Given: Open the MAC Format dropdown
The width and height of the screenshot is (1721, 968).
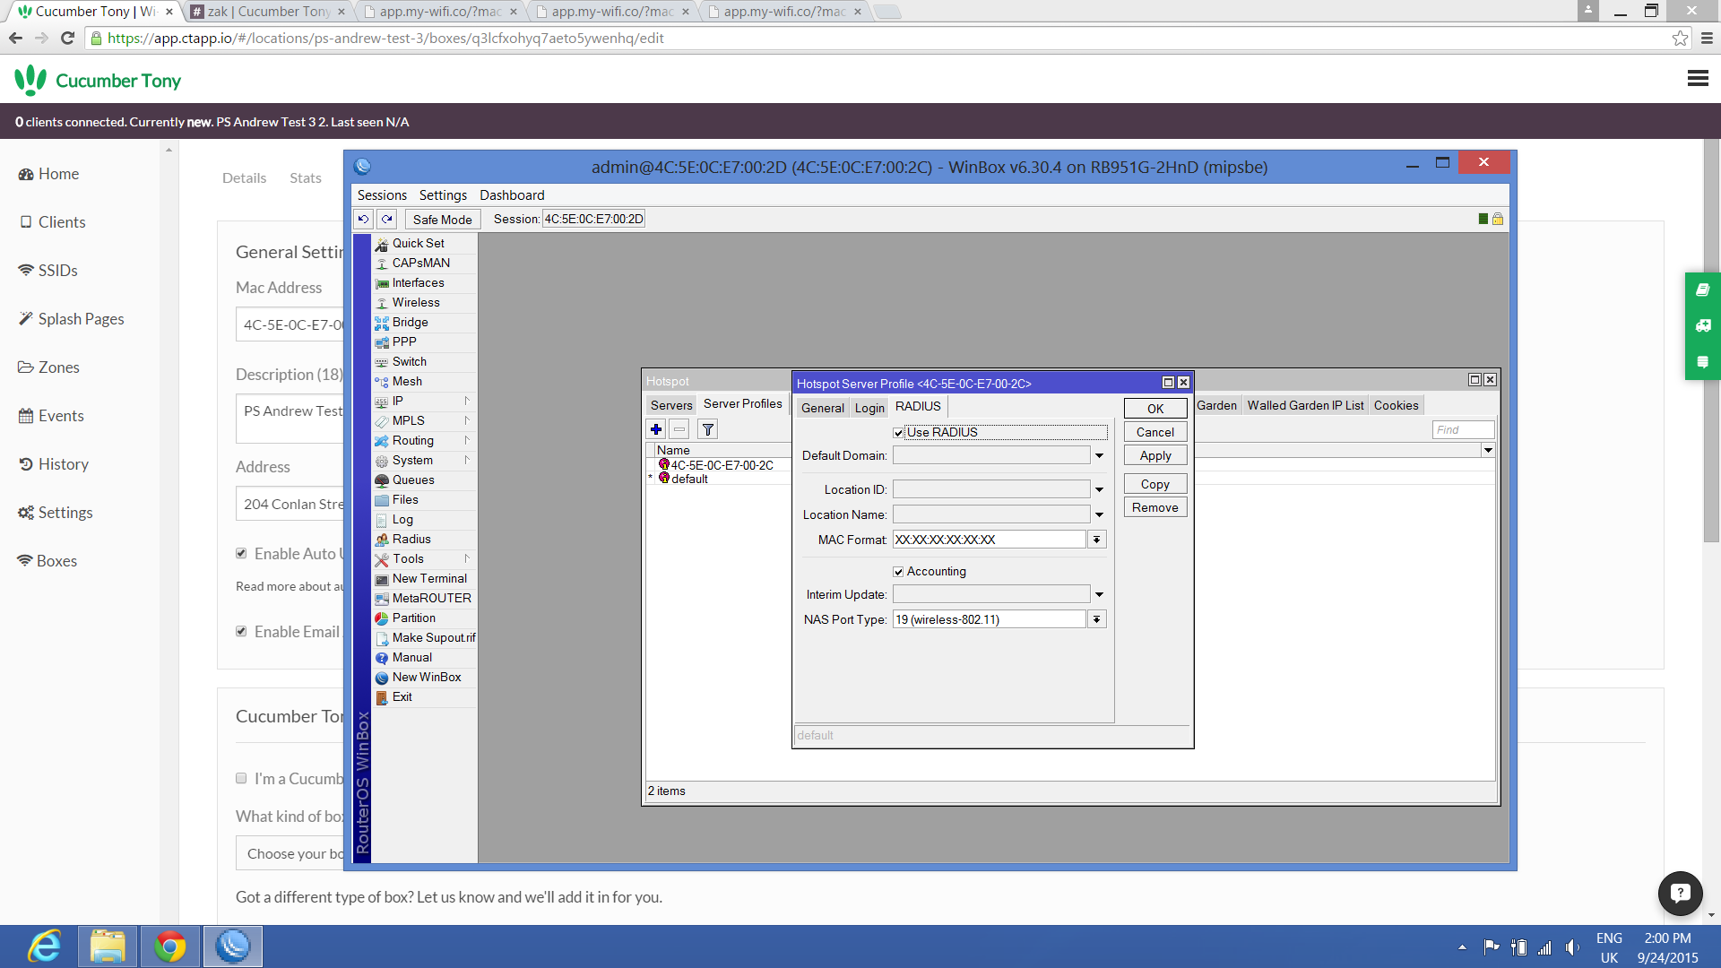Looking at the screenshot, I should click(1096, 540).
